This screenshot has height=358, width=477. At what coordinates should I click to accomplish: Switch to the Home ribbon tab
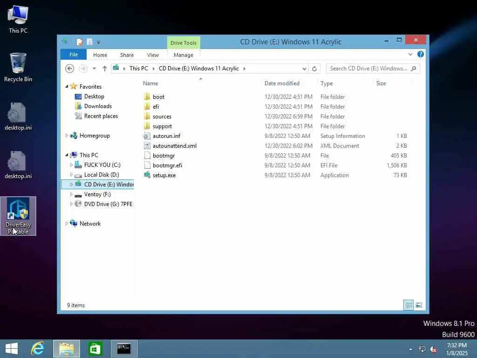tap(100, 55)
